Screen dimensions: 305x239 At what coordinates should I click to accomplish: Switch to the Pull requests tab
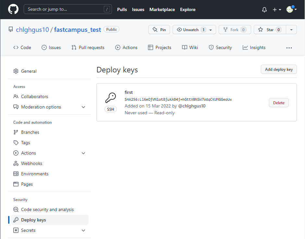pos(88,47)
